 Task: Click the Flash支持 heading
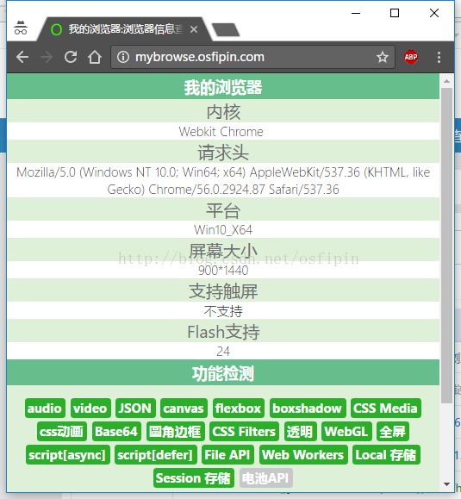223,332
